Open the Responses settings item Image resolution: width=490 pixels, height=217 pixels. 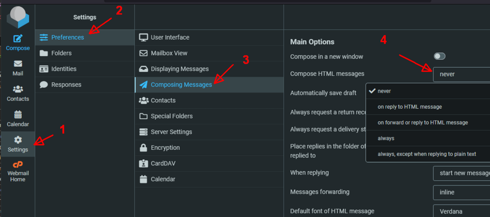[66, 84]
